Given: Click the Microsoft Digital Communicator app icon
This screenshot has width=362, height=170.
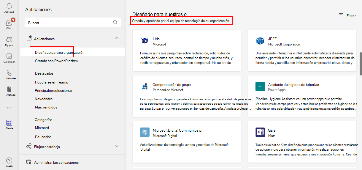Looking at the screenshot, I should click(x=145, y=132).
